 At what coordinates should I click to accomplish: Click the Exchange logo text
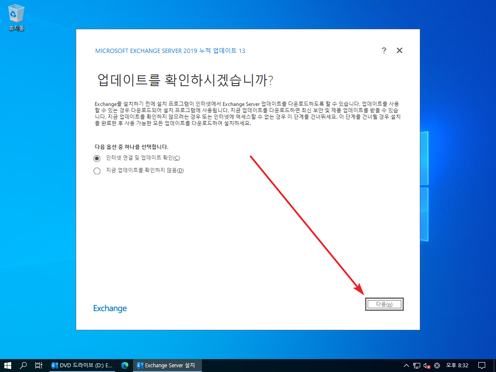110,308
